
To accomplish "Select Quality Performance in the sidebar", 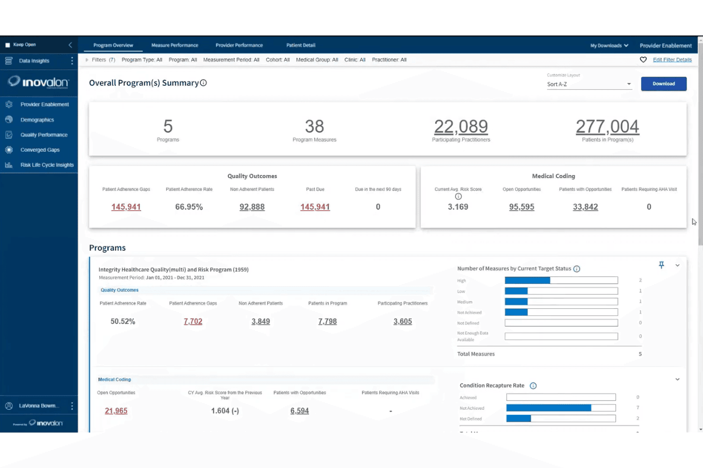I will pyautogui.click(x=44, y=135).
